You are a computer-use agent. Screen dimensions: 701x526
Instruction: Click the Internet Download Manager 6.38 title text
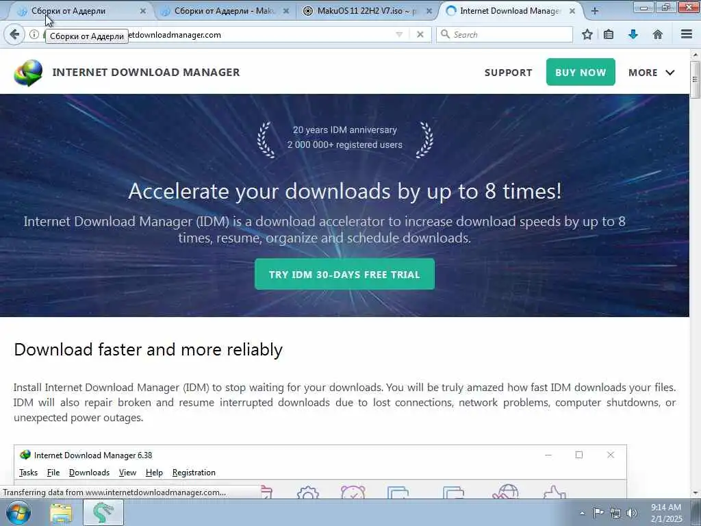93,455
